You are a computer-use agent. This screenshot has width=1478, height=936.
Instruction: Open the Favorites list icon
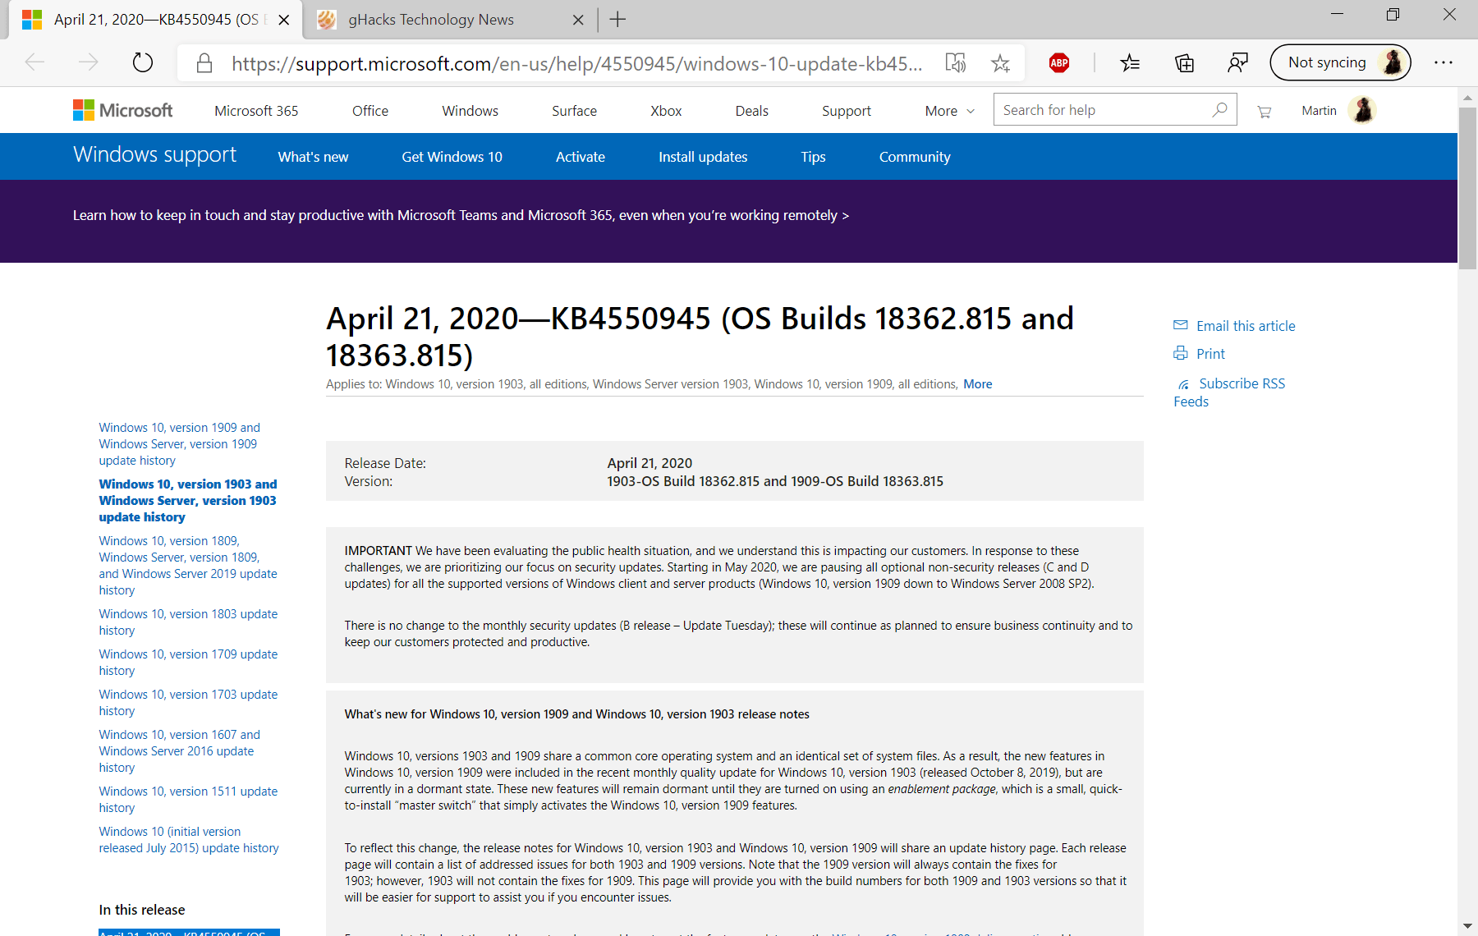[1130, 62]
